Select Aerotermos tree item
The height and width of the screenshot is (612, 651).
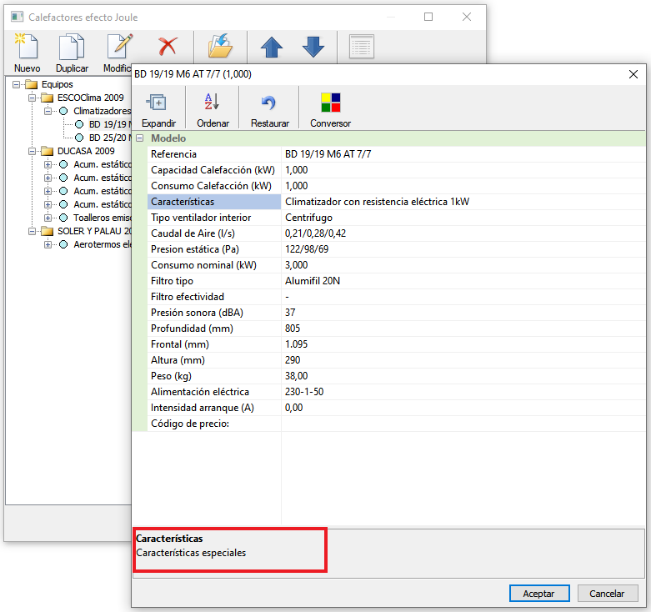coord(103,244)
